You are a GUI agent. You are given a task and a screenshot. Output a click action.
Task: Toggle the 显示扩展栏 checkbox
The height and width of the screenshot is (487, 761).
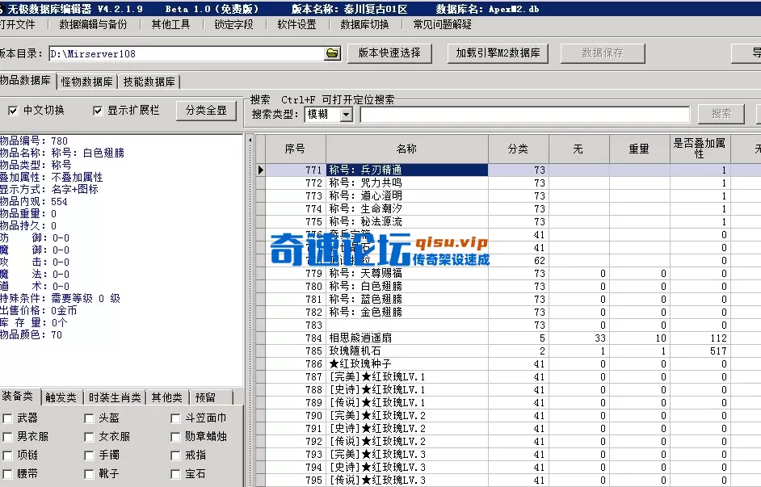(x=98, y=111)
